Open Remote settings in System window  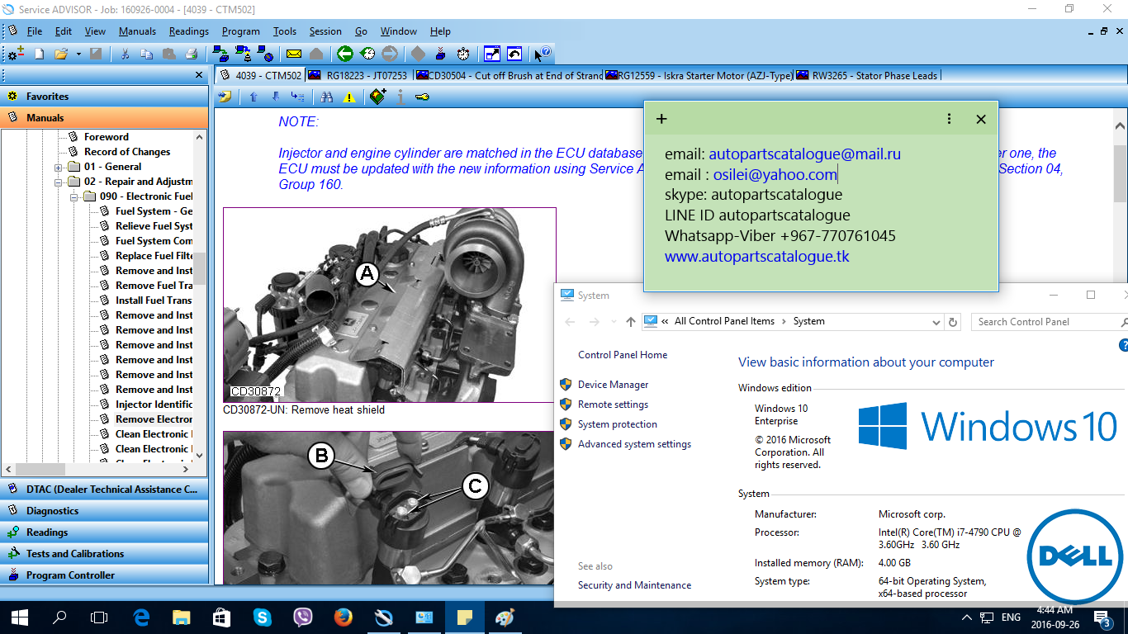click(x=613, y=405)
